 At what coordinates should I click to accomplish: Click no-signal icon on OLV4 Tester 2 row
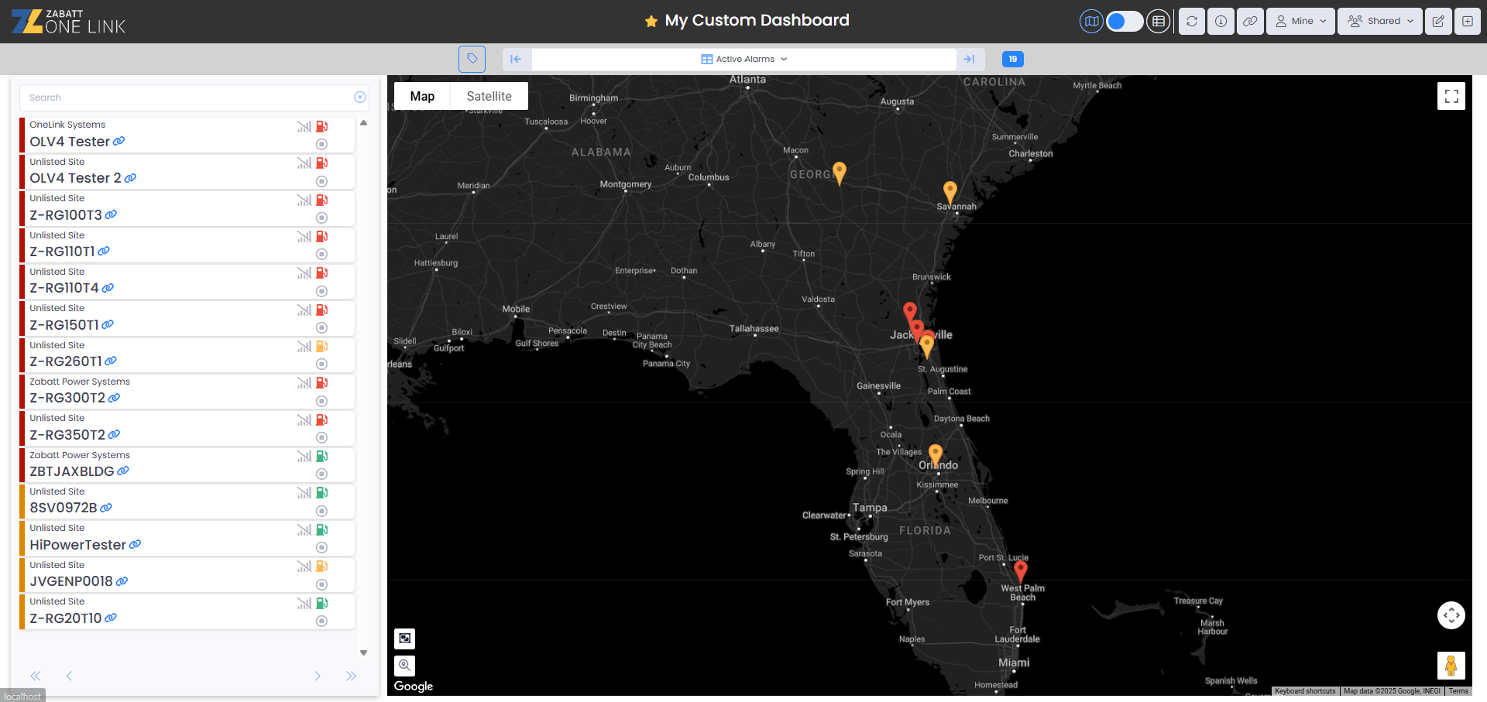coord(304,163)
